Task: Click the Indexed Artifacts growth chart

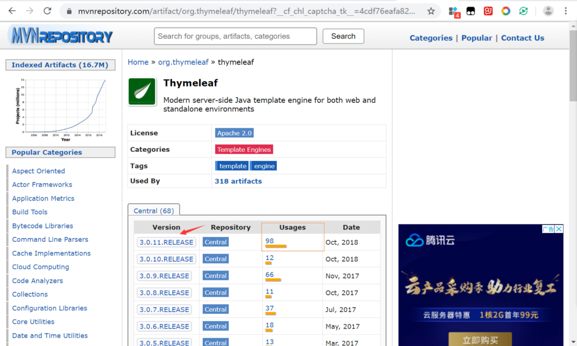Action: 61,109
